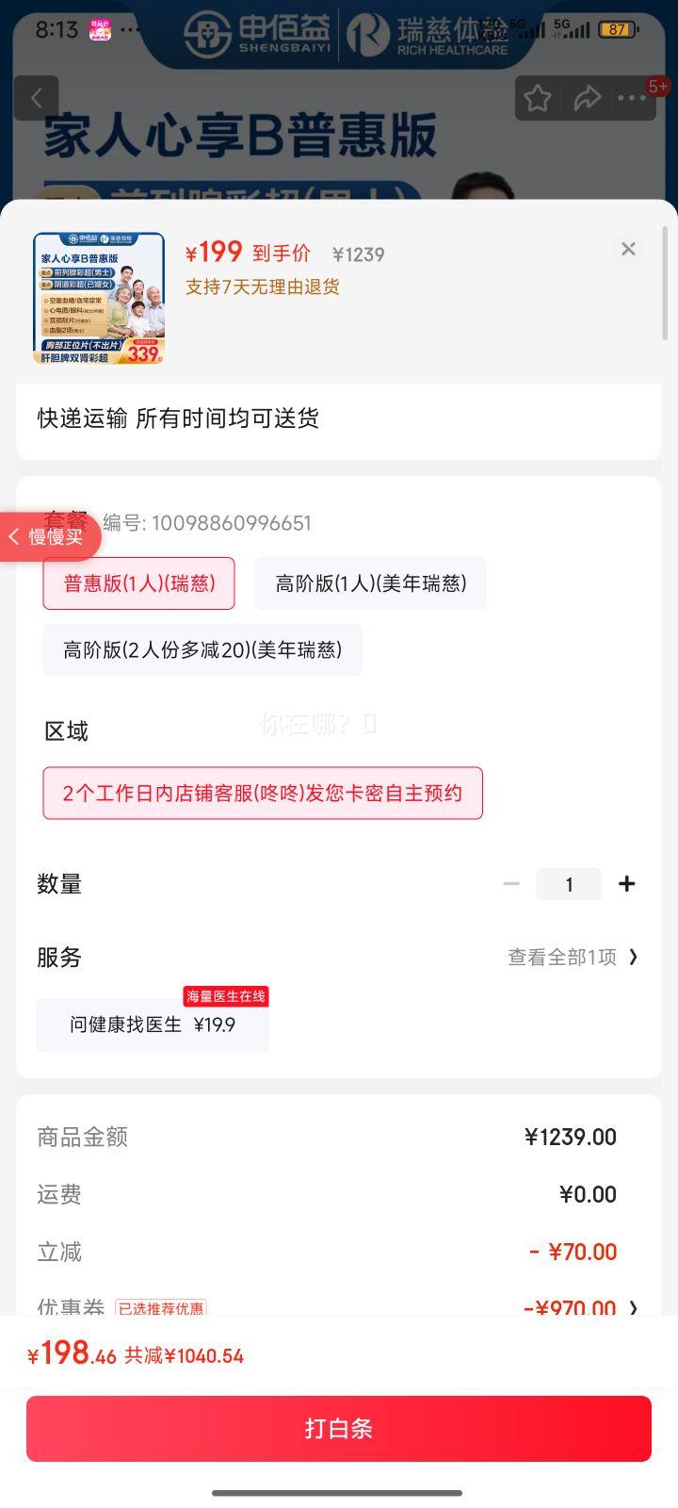Select 高阶版(1人)(美年瑞慈) package

pyautogui.click(x=370, y=583)
